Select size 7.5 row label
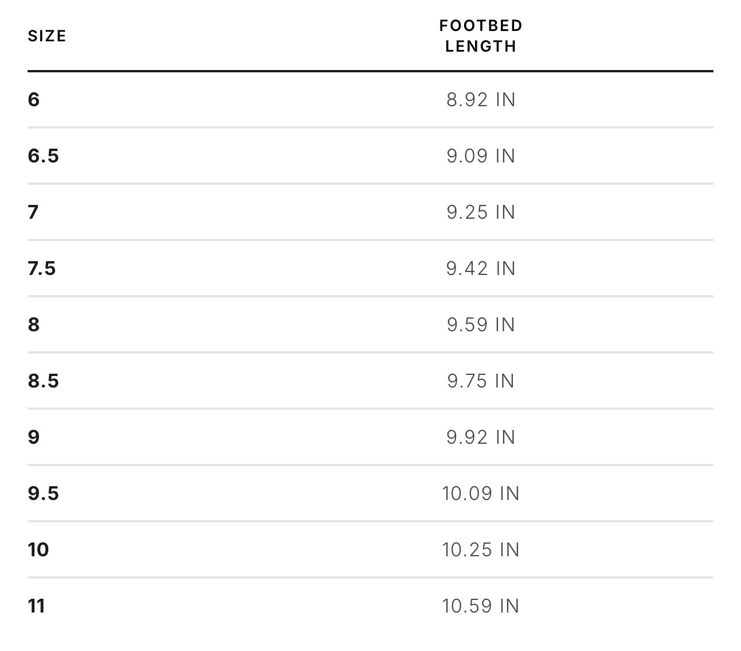741x651 pixels. tap(42, 269)
